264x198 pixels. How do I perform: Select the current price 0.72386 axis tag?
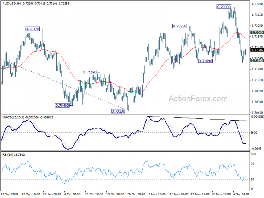257,50
